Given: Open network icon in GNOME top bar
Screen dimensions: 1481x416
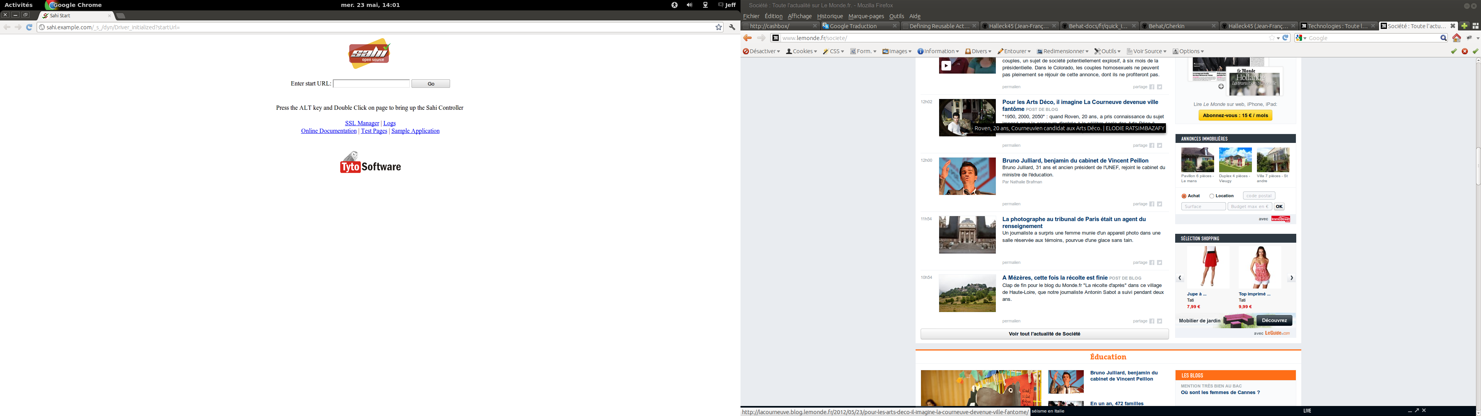Looking at the screenshot, I should (x=705, y=5).
